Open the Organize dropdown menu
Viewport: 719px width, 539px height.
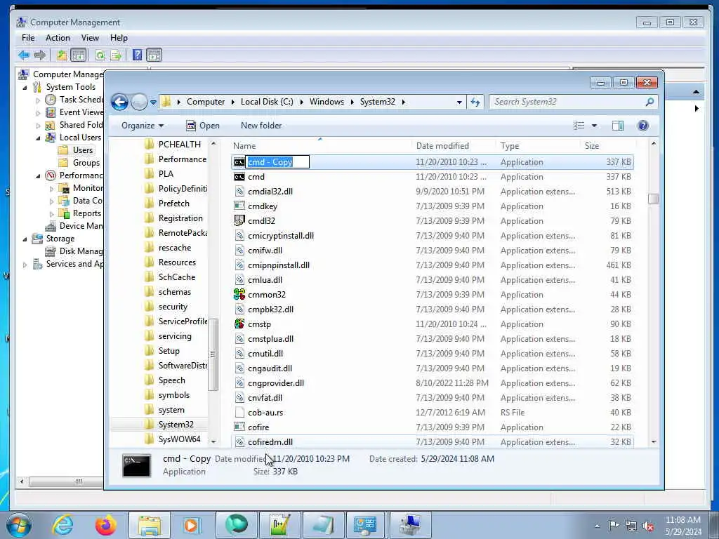coord(142,126)
